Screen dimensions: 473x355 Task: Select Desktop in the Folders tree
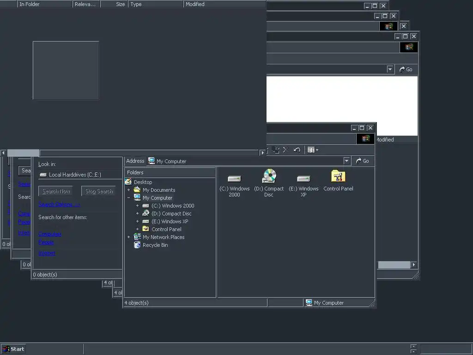point(143,182)
